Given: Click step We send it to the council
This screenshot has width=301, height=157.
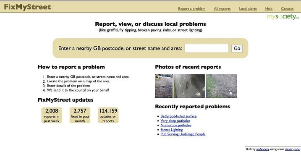Looking at the screenshot, I should tap(78, 90).
